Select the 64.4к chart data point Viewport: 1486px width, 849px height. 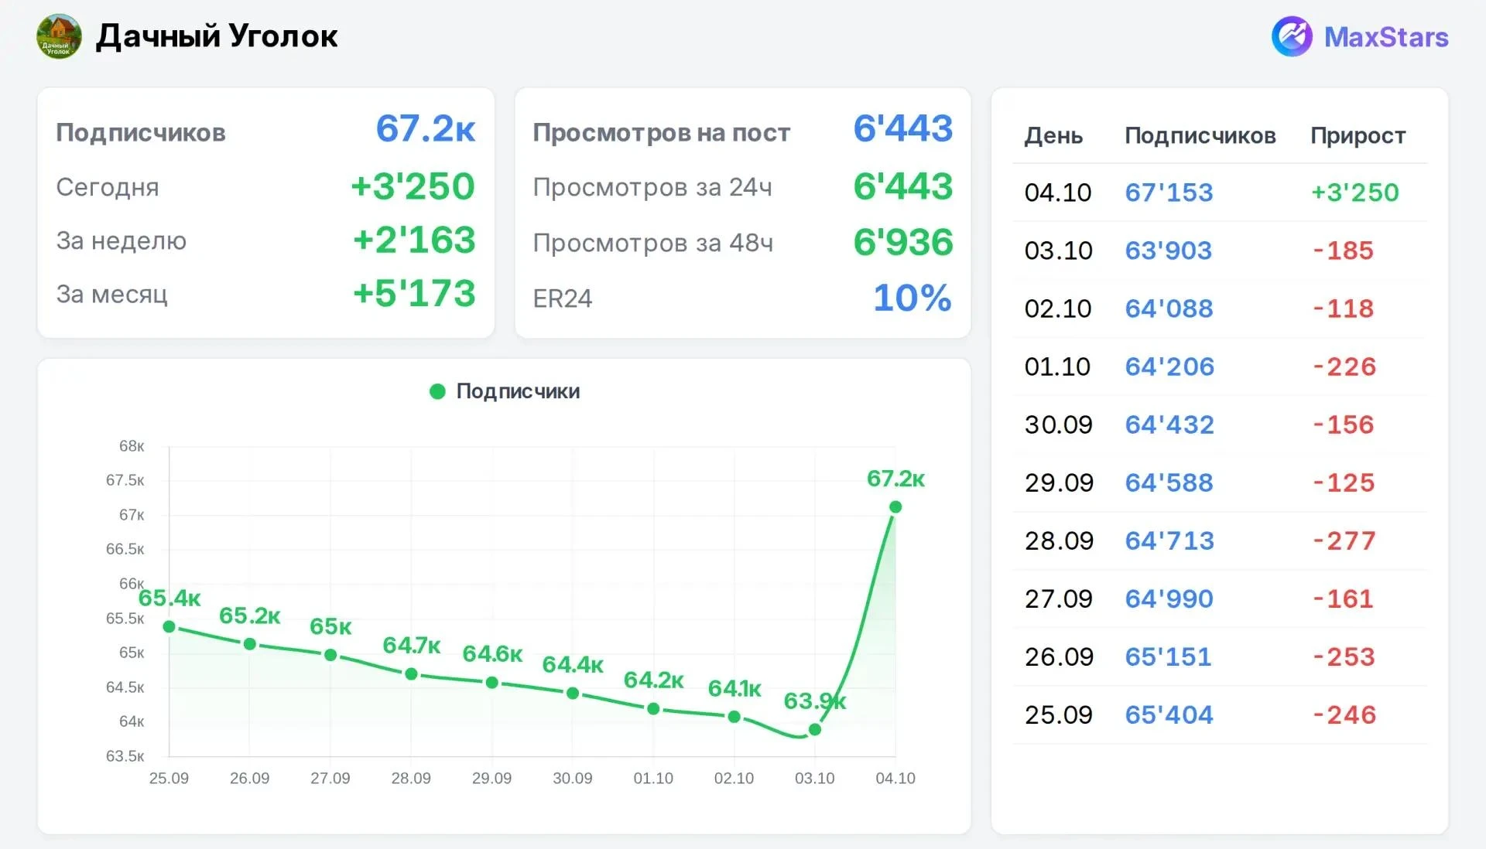click(x=573, y=694)
